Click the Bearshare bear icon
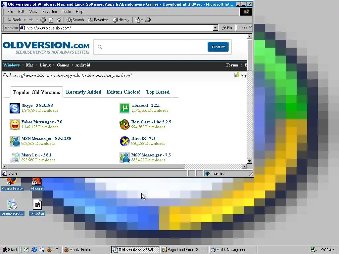 pos(125,125)
